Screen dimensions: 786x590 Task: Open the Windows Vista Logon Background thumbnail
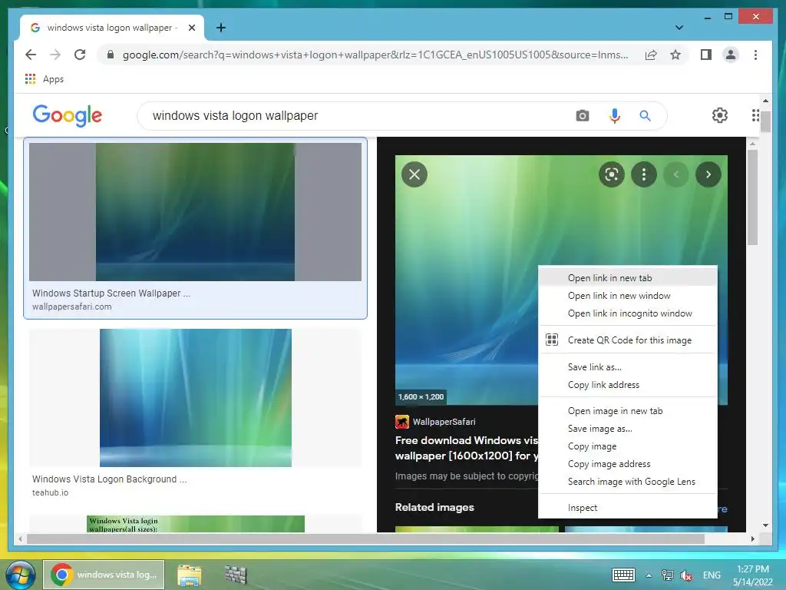click(x=196, y=398)
